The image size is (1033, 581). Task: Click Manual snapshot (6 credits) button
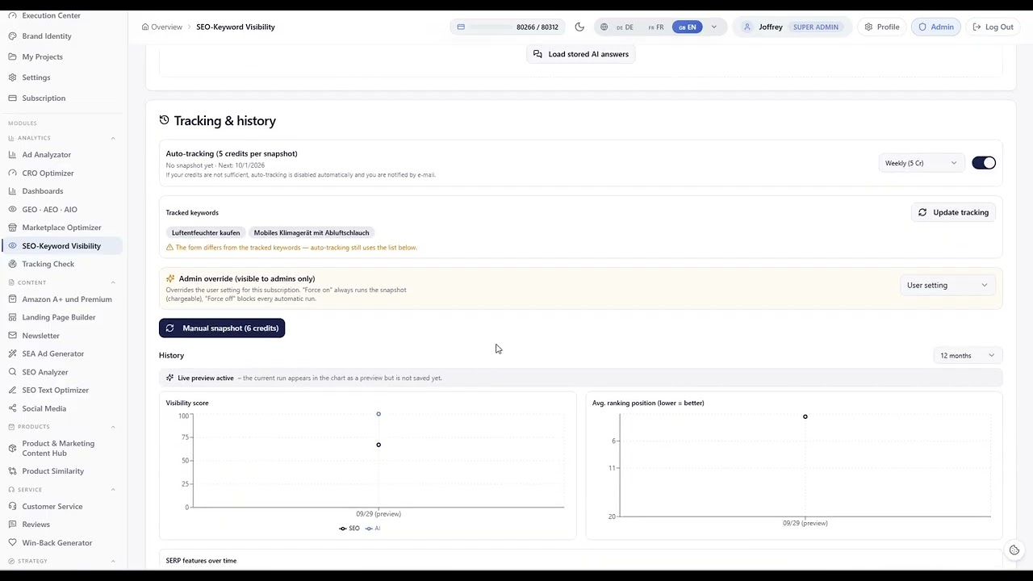tap(222, 328)
